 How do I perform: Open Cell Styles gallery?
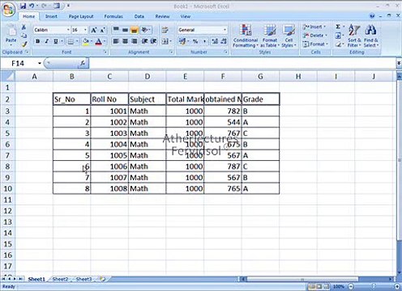289,36
